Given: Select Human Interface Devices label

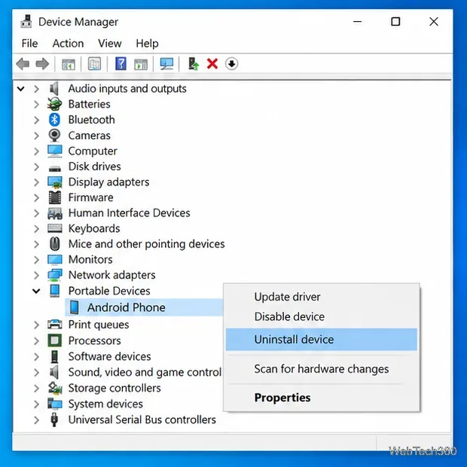Looking at the screenshot, I should 130,213.
